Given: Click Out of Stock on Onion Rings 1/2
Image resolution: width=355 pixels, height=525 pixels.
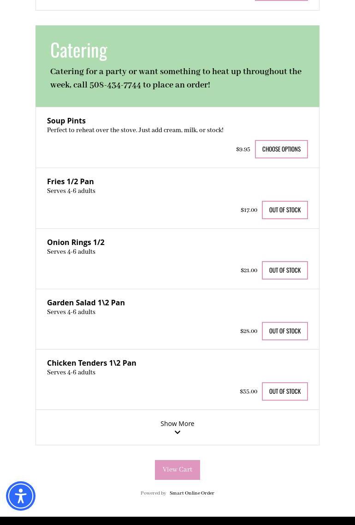Looking at the screenshot, I should (284, 270).
